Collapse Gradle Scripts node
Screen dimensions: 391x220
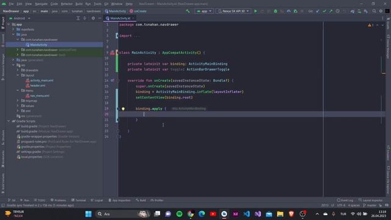9,121
